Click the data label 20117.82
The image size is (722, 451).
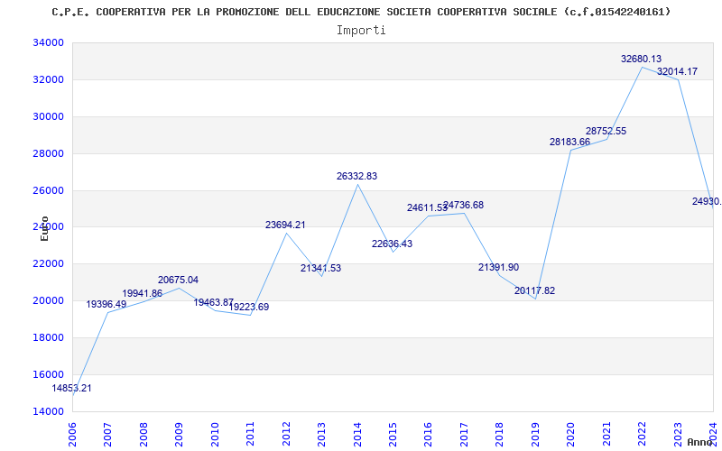tap(535, 290)
